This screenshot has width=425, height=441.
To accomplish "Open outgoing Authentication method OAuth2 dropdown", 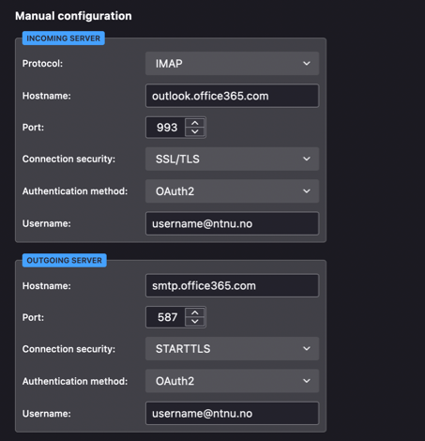I will 232,381.
